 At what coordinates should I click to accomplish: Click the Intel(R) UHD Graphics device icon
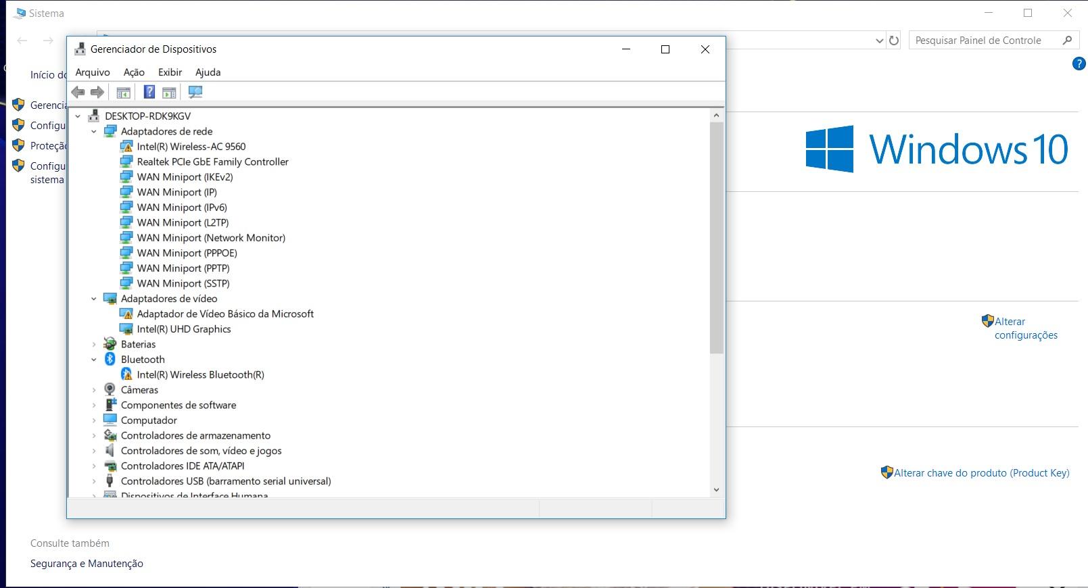[x=126, y=328]
